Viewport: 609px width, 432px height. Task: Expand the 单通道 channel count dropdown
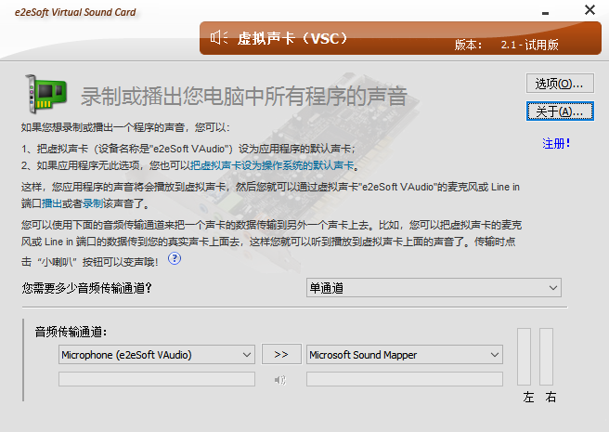[x=434, y=288]
